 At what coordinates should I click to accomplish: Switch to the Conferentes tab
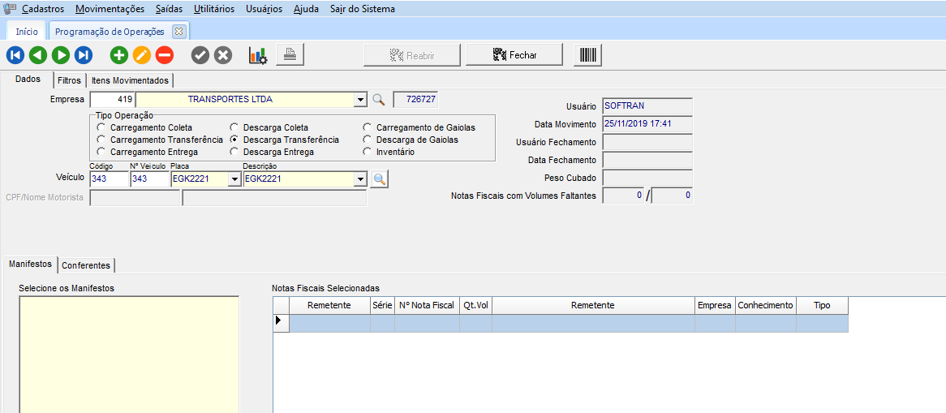tap(86, 265)
